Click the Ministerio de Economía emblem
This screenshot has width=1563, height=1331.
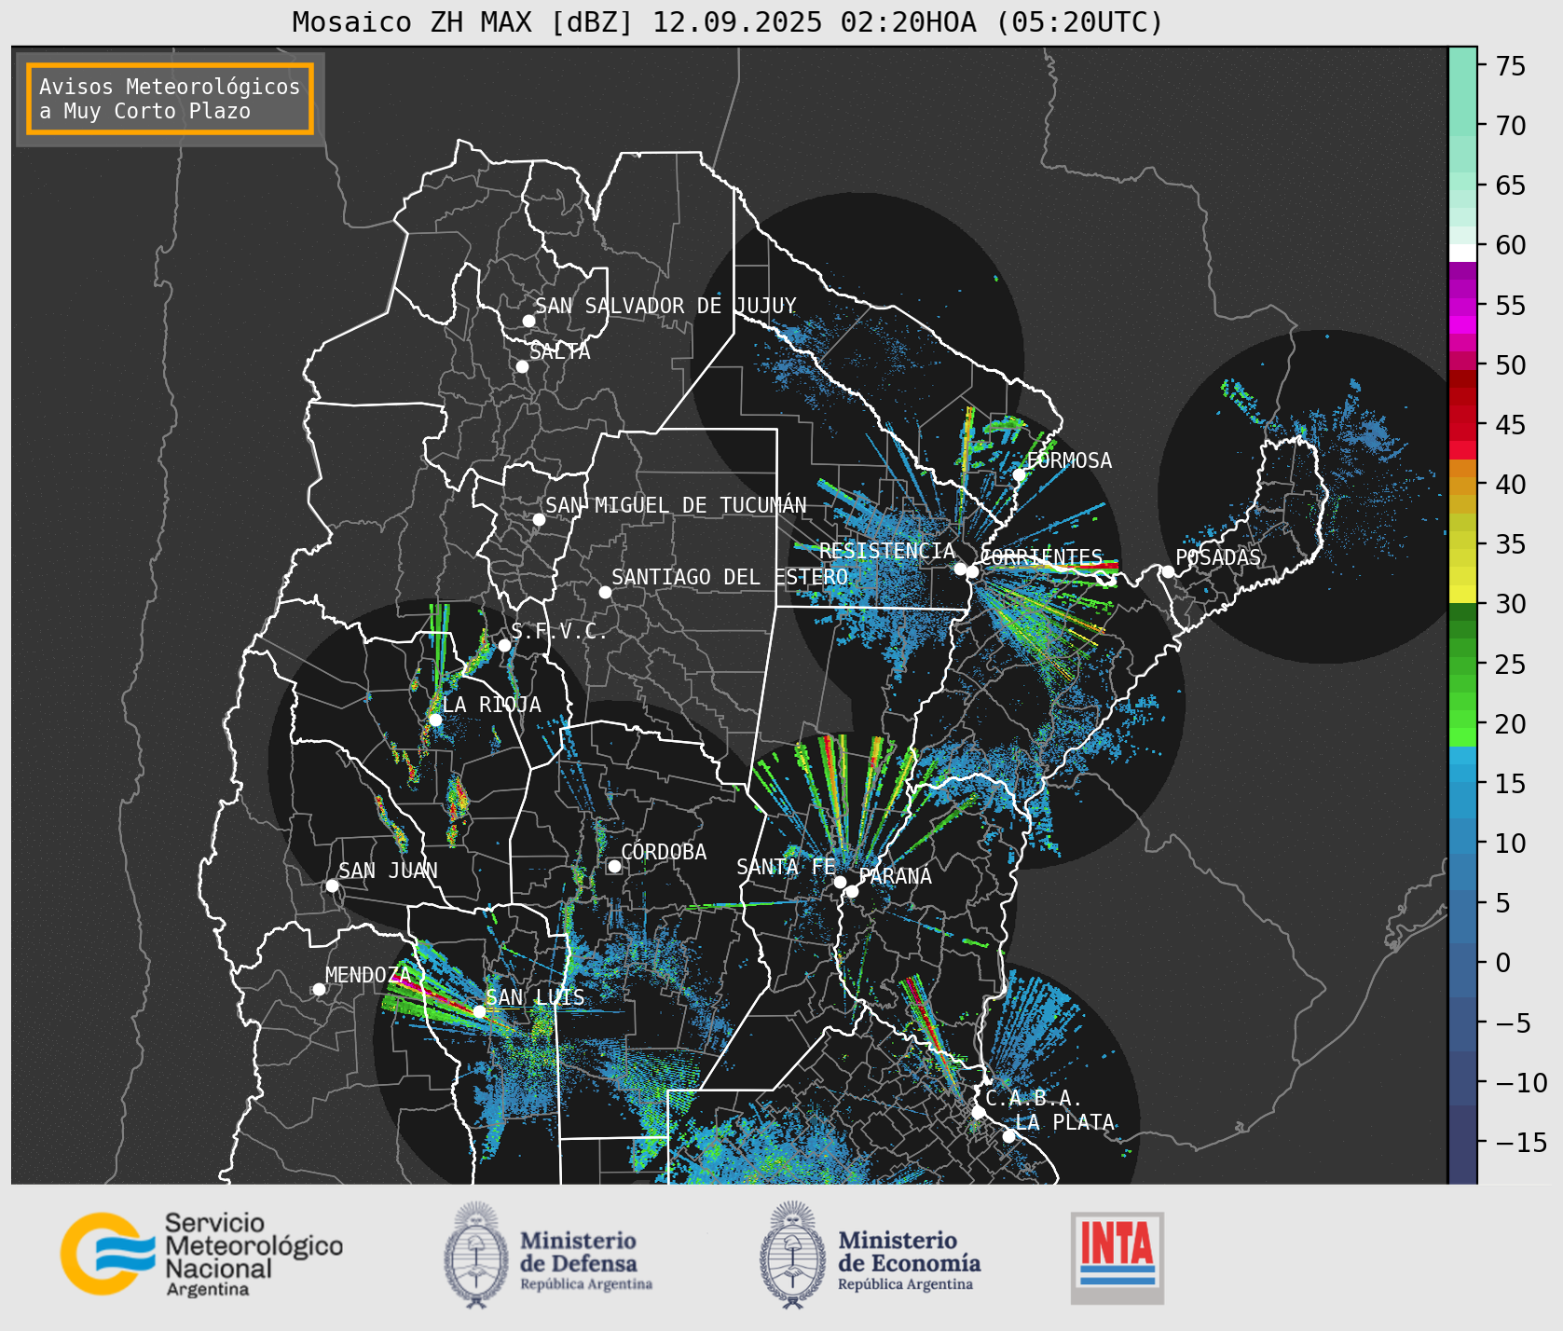[x=793, y=1255]
